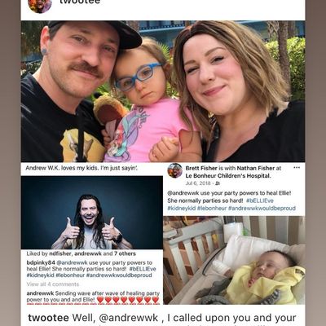The height and width of the screenshot is (326, 326).
Task: Open ndfisher in the Liked by line
Action: [x=60, y=253]
